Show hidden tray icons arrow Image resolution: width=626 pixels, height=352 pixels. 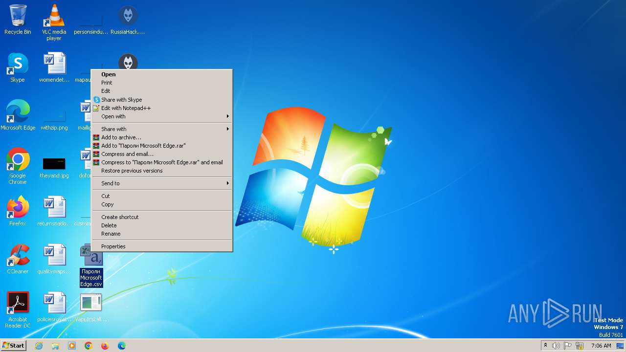(x=545, y=345)
